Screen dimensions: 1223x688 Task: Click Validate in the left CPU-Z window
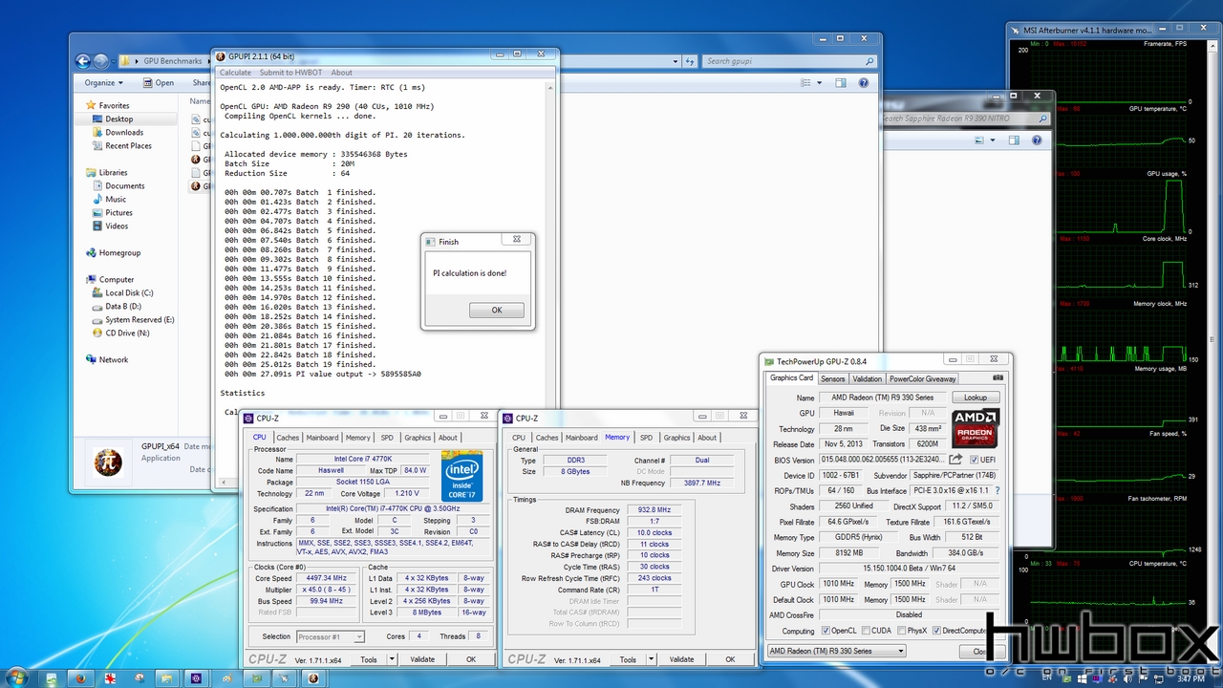pyautogui.click(x=422, y=659)
